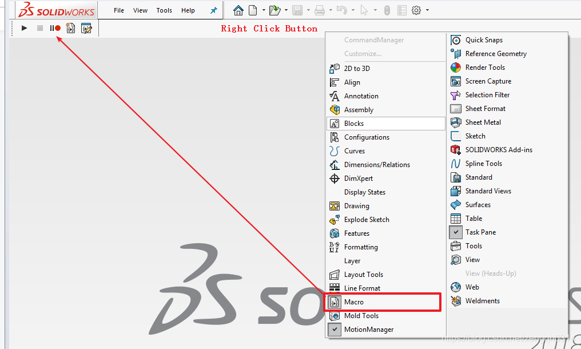This screenshot has width=581, height=349.
Task: Click the Save disk icon
Action: [x=297, y=10]
